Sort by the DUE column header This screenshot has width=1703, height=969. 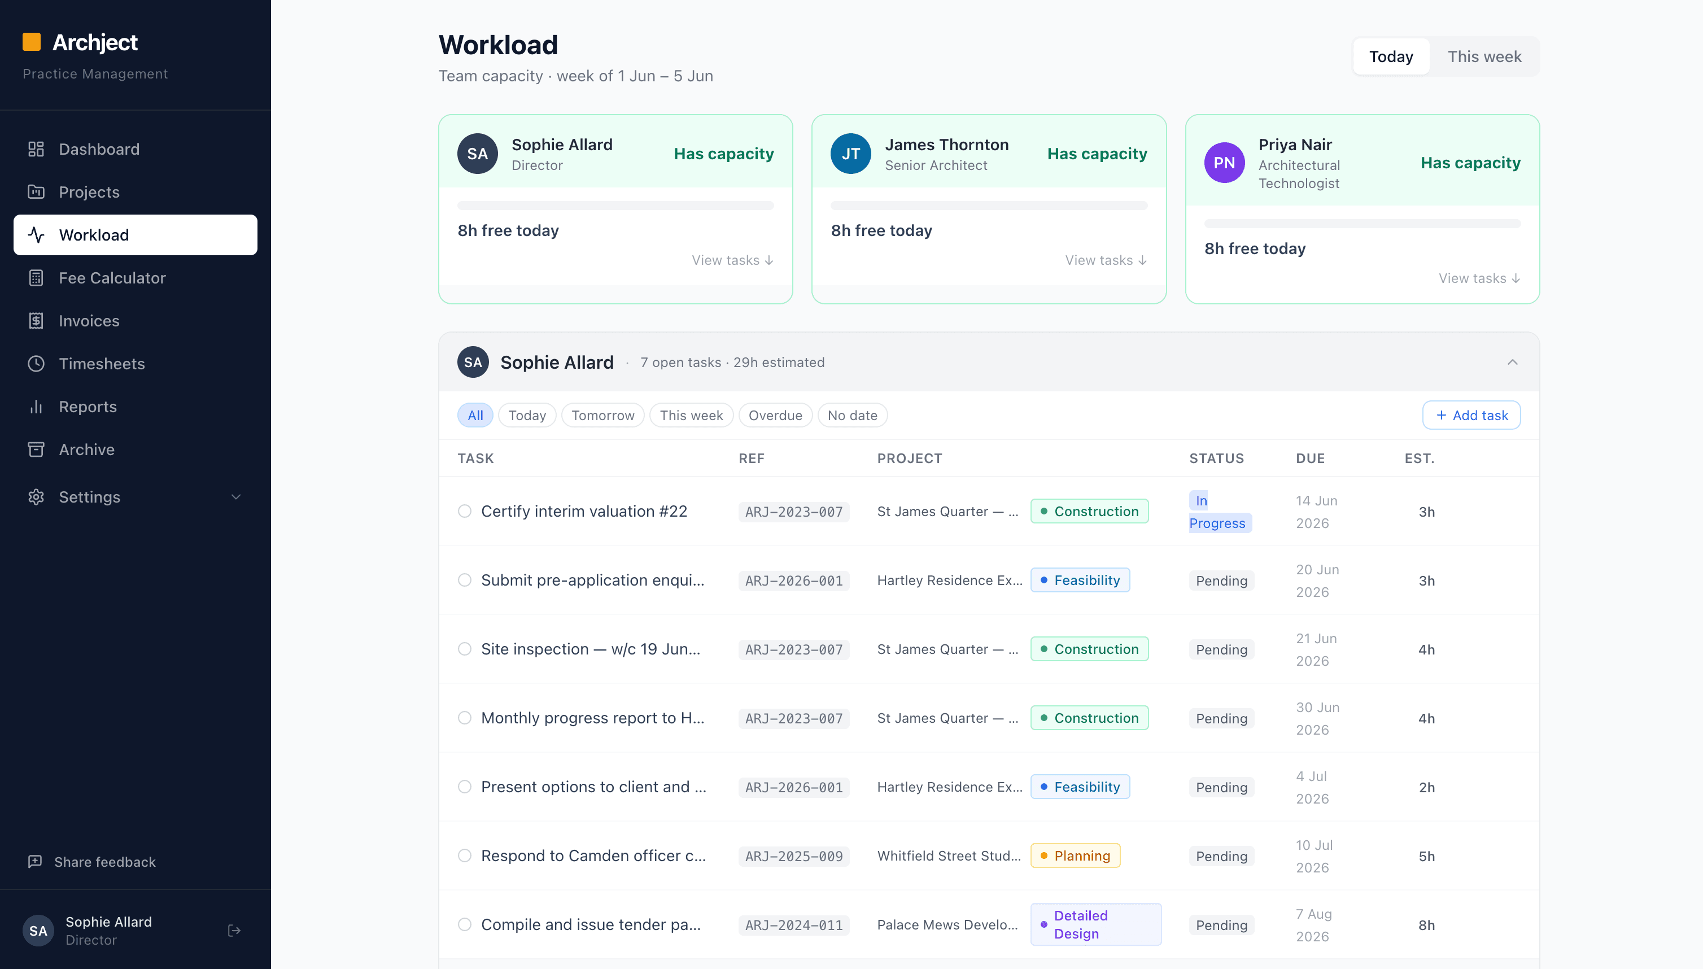[x=1309, y=458]
